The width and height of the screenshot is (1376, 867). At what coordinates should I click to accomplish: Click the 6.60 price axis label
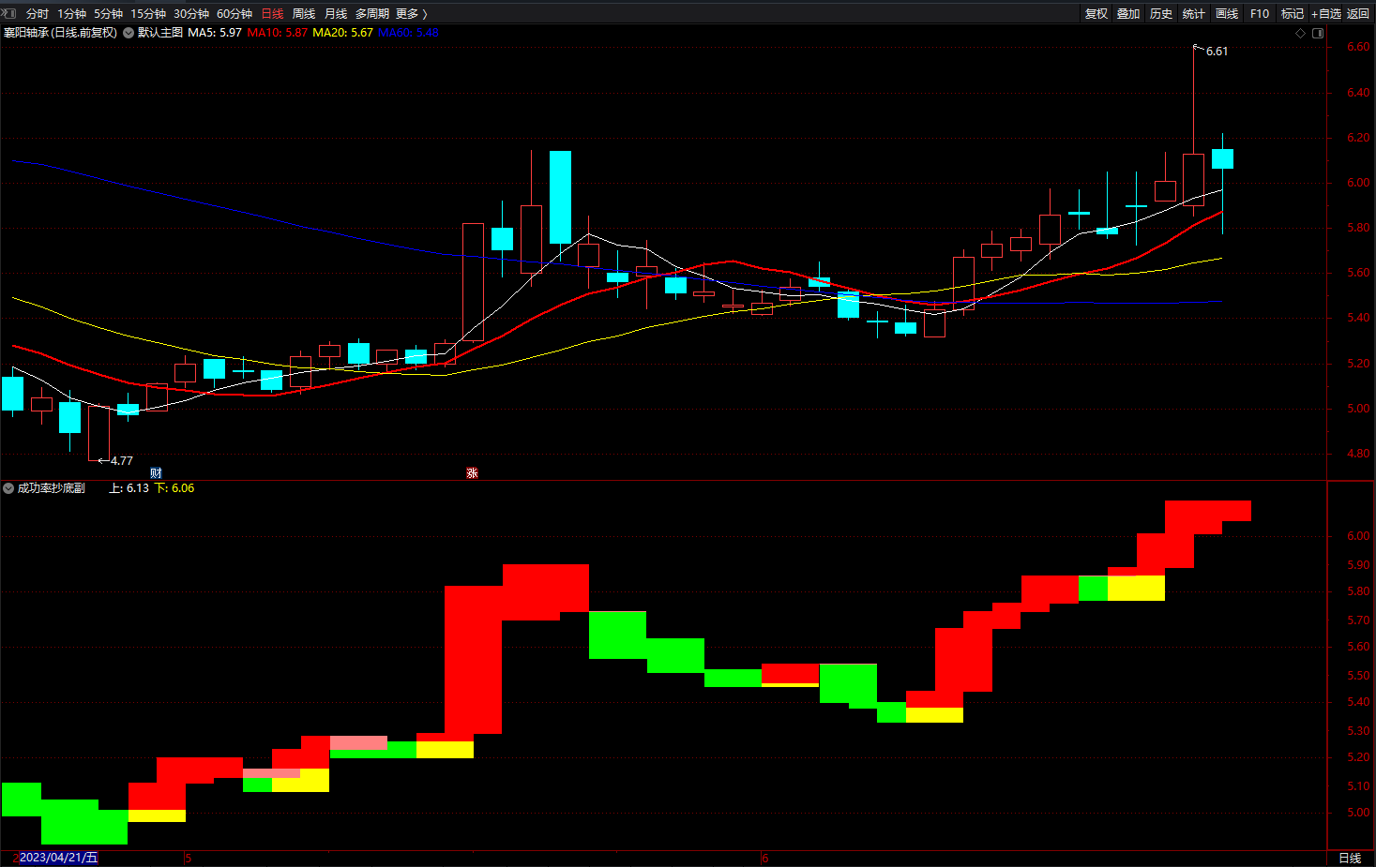pos(1357,47)
